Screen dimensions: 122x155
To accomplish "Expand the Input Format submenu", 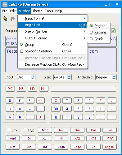I will click(x=53, y=18).
